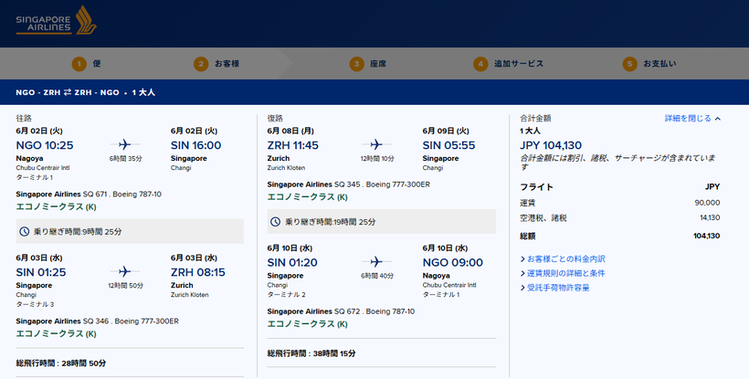Click 復路 section heading
Screen dimensions: 749x379
click(x=275, y=119)
